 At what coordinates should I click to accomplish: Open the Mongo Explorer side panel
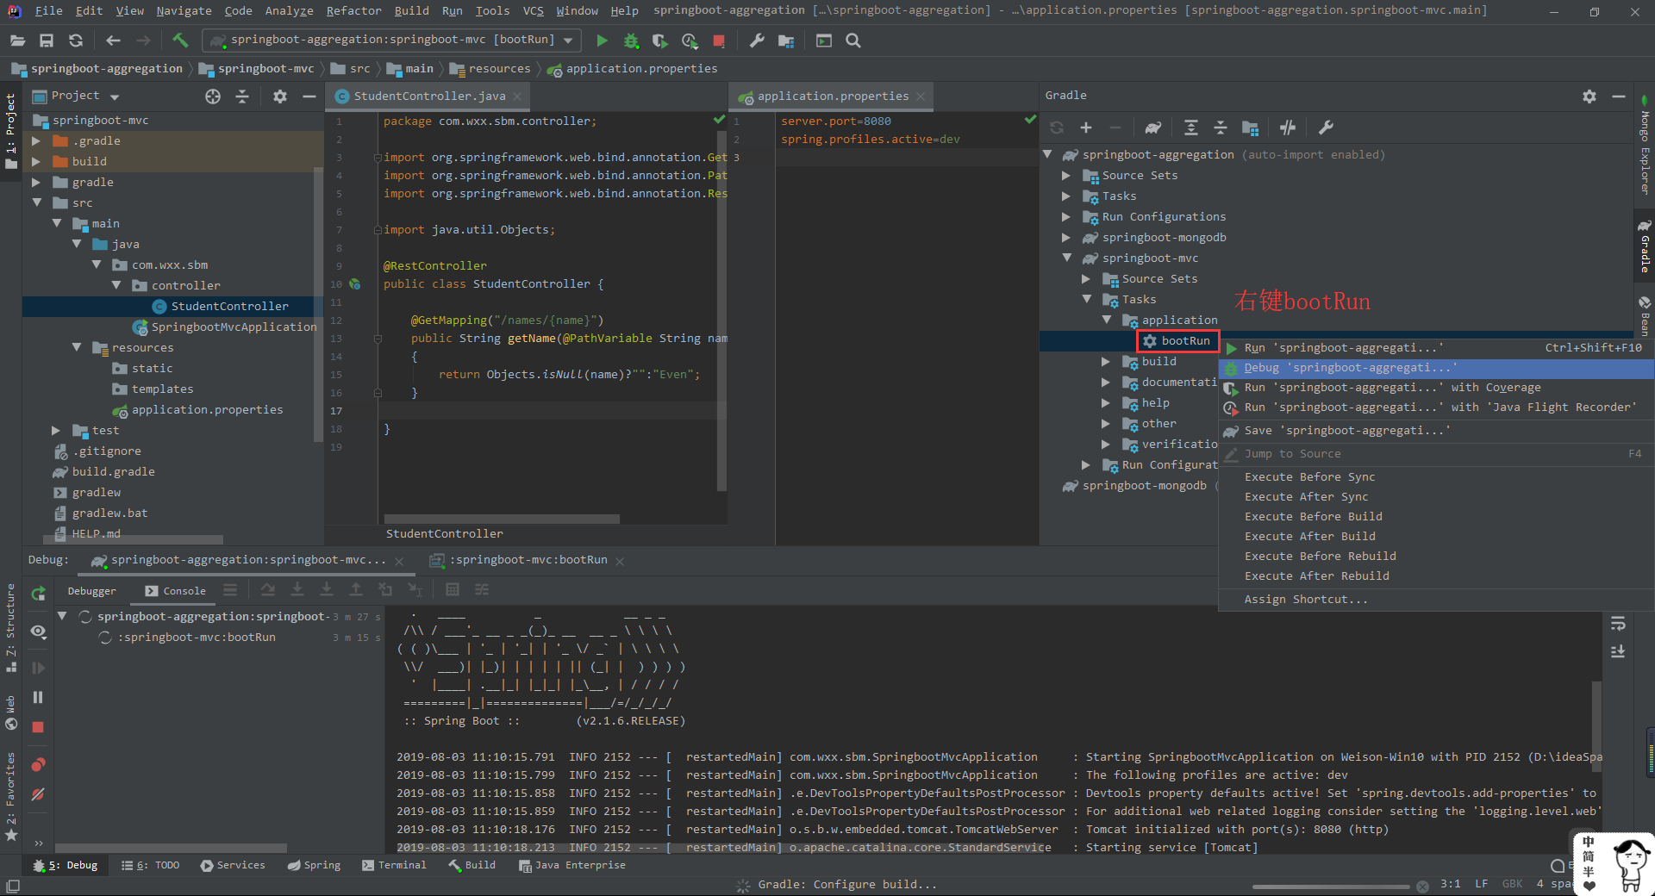(x=1645, y=146)
